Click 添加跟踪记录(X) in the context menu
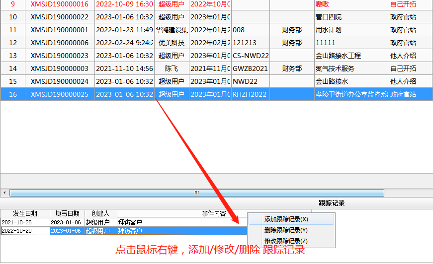This screenshot has height=264, width=433. tap(286, 219)
